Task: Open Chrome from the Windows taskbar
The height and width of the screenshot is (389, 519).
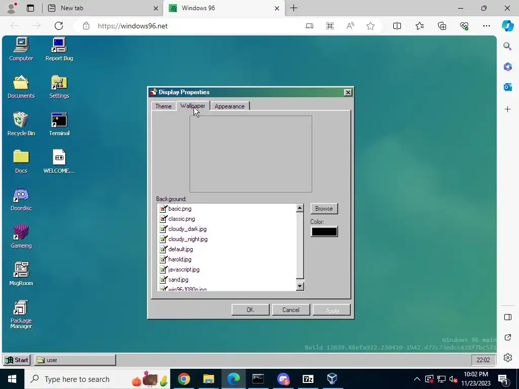Action: pyautogui.click(x=183, y=379)
